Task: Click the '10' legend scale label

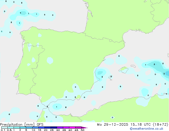Action: [x=33, y=130]
